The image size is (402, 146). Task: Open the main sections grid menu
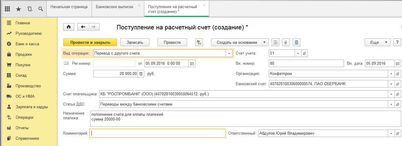tap(8, 9)
